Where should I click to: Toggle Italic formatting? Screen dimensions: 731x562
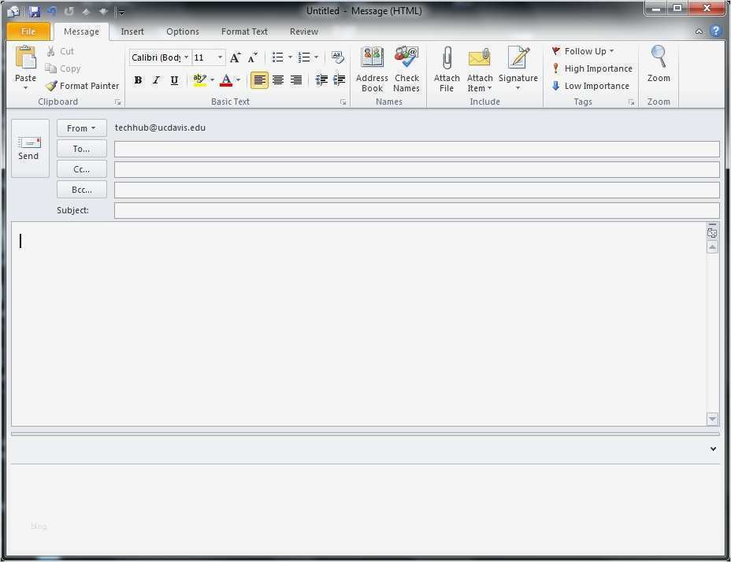[x=156, y=80]
